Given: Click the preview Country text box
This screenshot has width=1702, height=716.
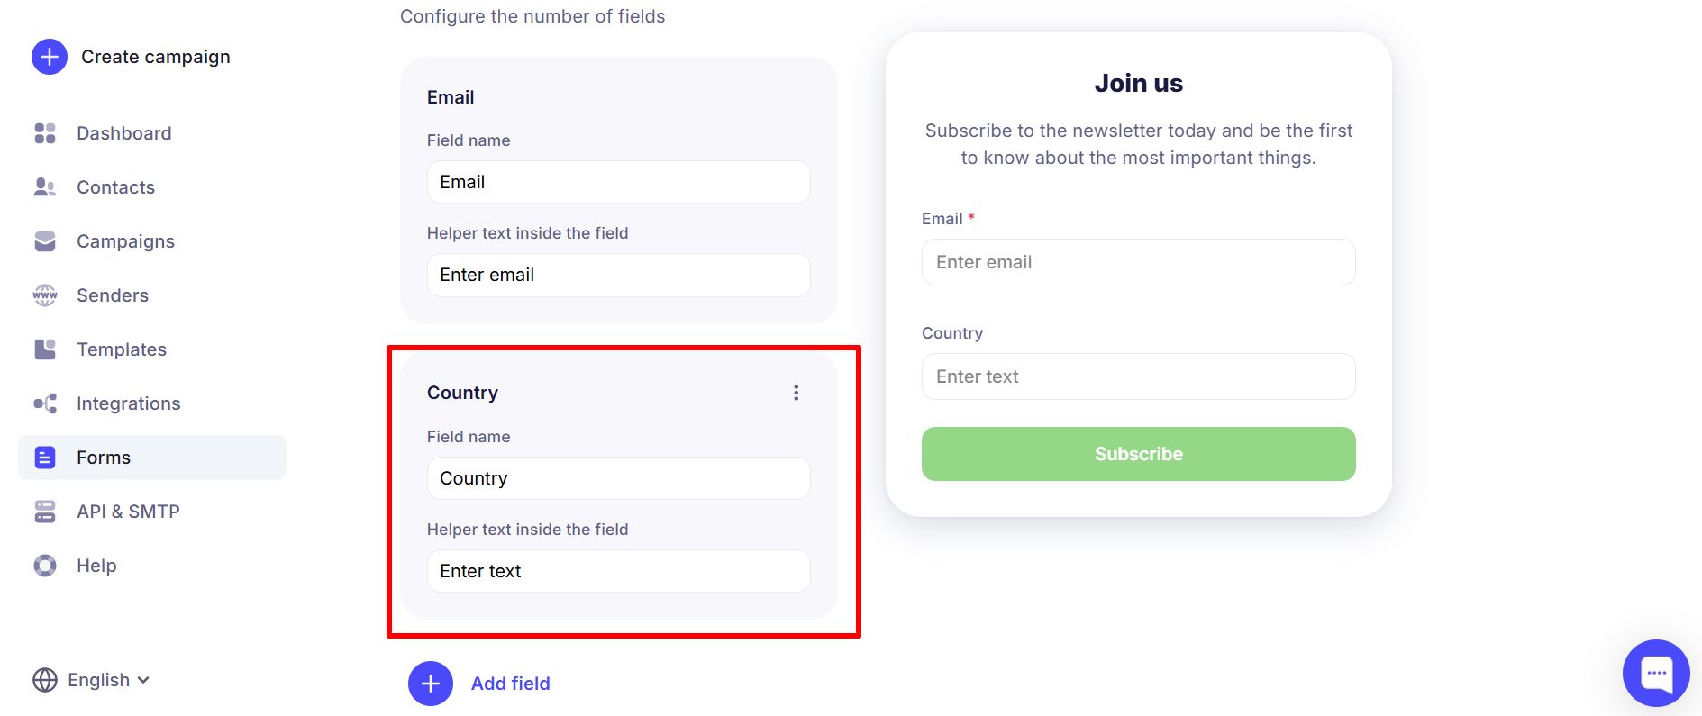Looking at the screenshot, I should 1138,376.
